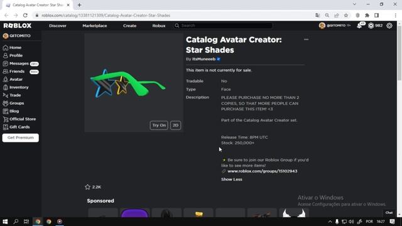Open Blog in the sidebar
The image size is (402, 226).
click(14, 111)
